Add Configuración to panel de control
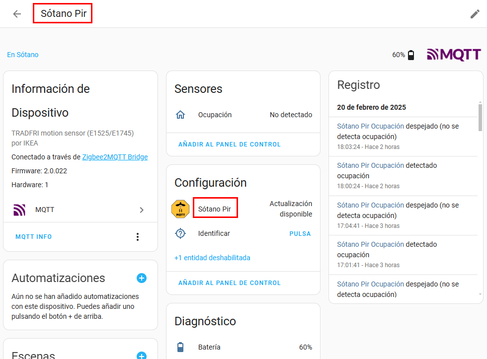This screenshot has width=487, height=359. 229,283
